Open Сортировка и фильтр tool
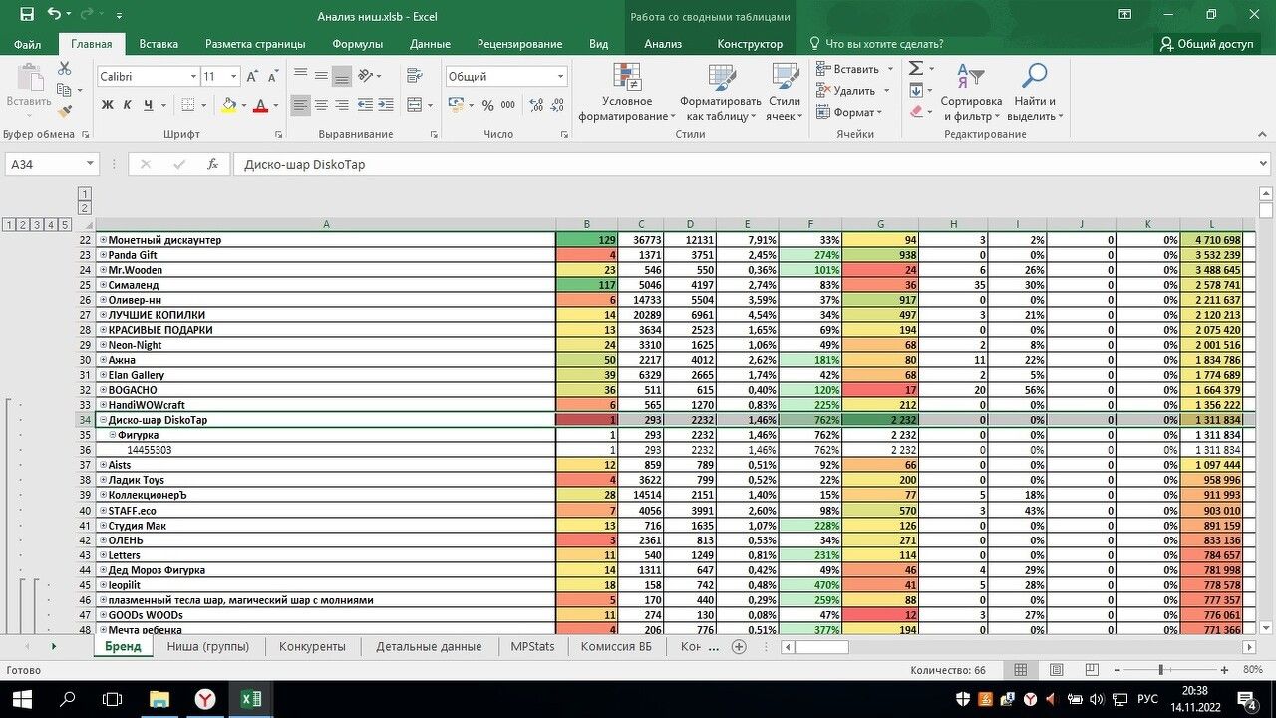Image resolution: width=1276 pixels, height=718 pixels. pyautogui.click(x=970, y=92)
